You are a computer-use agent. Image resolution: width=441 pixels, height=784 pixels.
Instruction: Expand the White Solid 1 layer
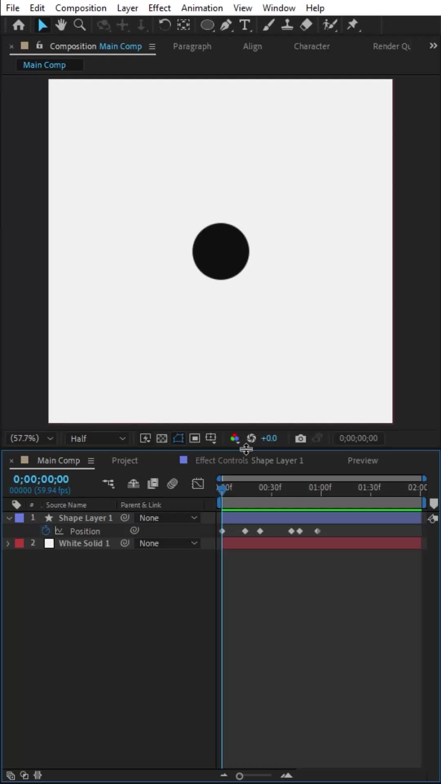[8, 543]
